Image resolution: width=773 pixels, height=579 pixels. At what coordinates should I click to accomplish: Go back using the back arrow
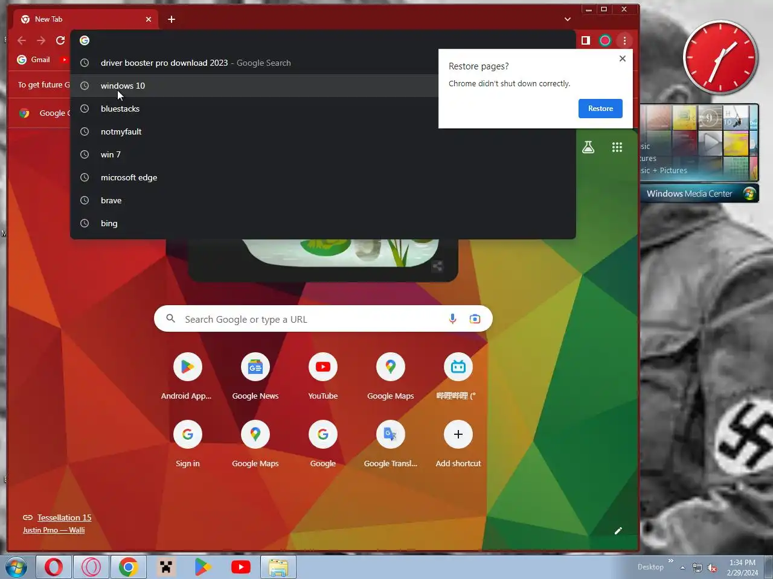tap(22, 40)
